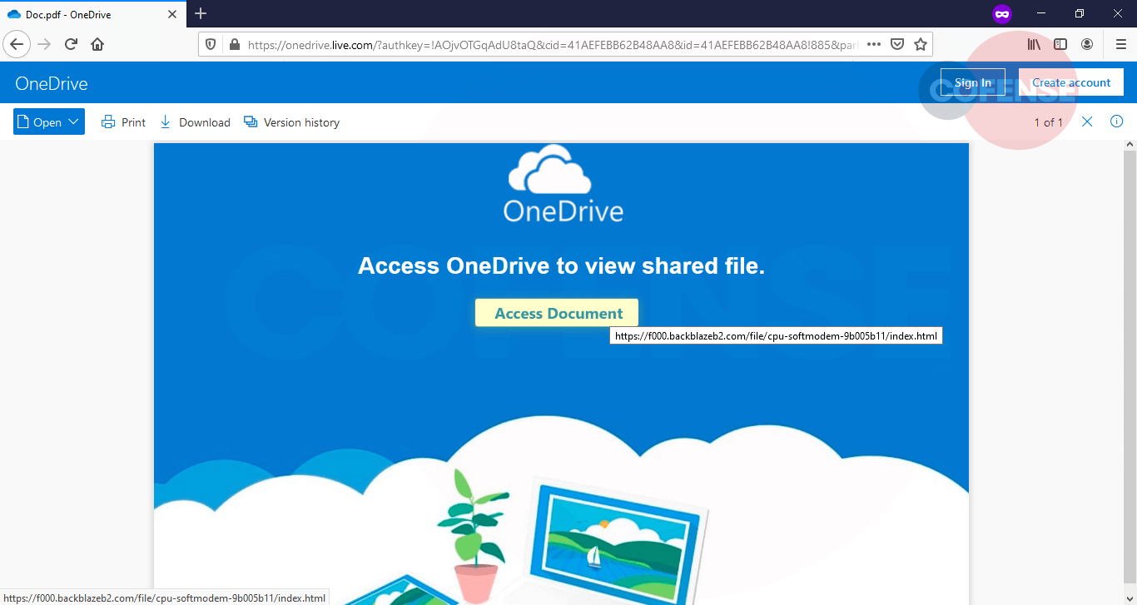This screenshot has height=605, width=1137.
Task: Go to the browser Home page
Action: 97,44
